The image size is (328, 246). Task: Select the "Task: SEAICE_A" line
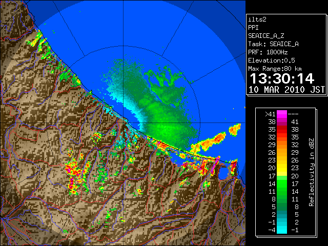(273, 44)
